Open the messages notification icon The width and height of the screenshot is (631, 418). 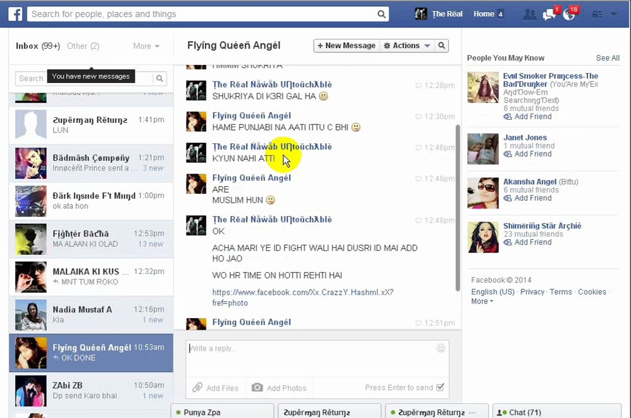[x=549, y=15]
